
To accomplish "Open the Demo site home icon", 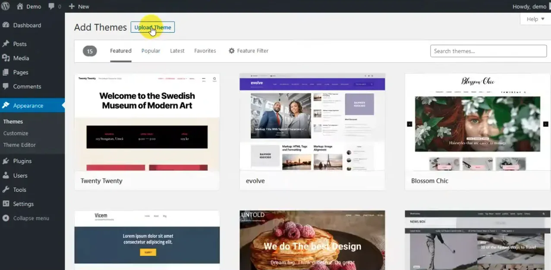I will point(20,6).
